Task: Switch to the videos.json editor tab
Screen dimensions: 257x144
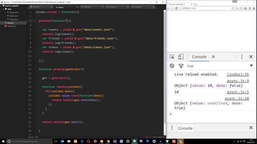Action: (x=143, y=7)
